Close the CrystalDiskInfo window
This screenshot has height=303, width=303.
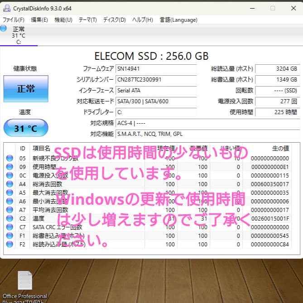click(x=293, y=8)
